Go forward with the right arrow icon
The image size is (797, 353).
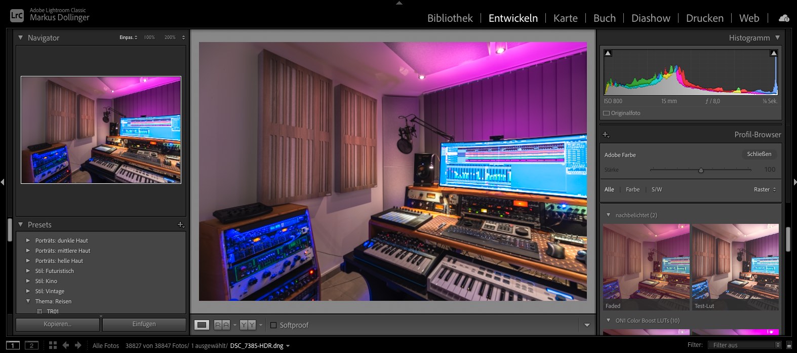[x=78, y=345]
